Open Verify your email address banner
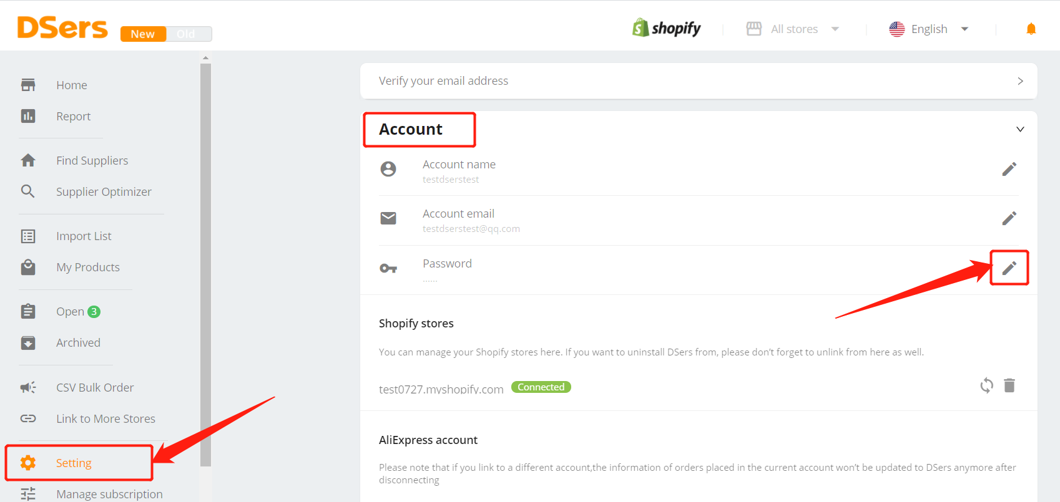The height and width of the screenshot is (502, 1060). (x=699, y=81)
